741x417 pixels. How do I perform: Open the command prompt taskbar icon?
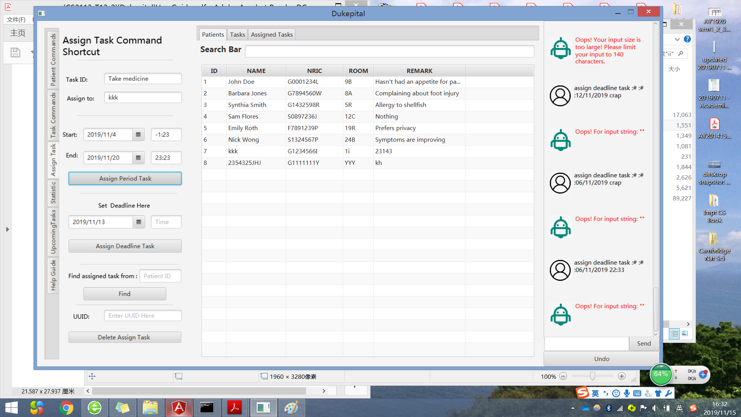pos(207,408)
